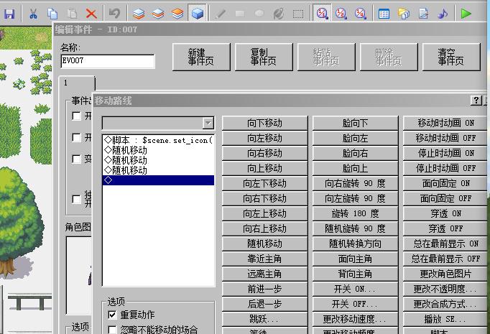Click the 停止时动画 OFF button
490x334 pixels.
point(445,168)
